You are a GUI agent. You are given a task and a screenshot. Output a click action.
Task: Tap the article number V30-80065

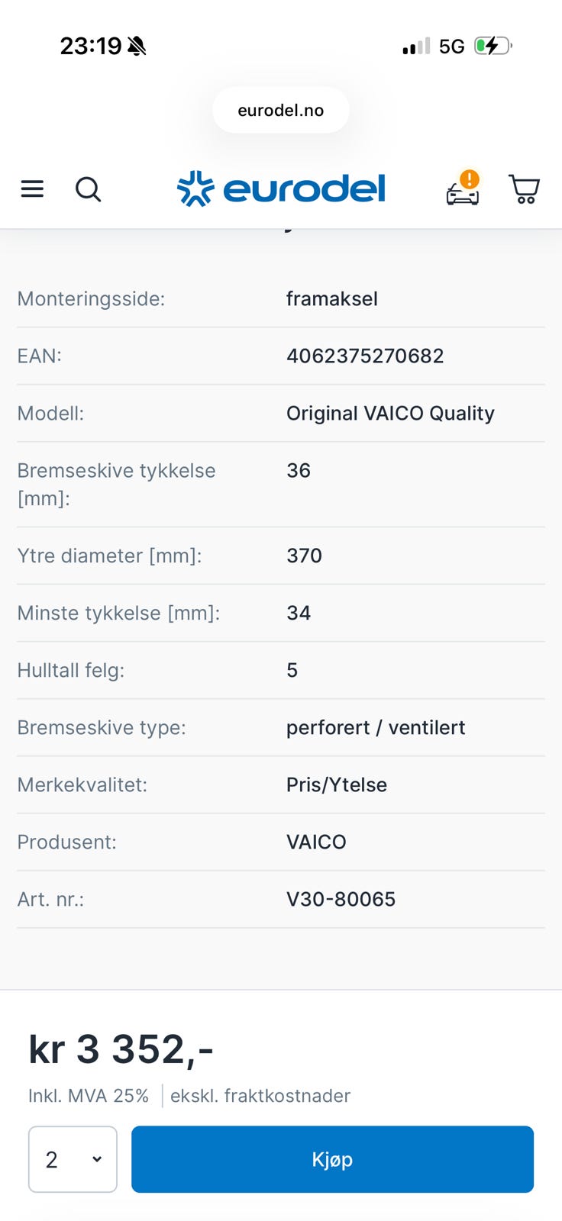(x=341, y=900)
